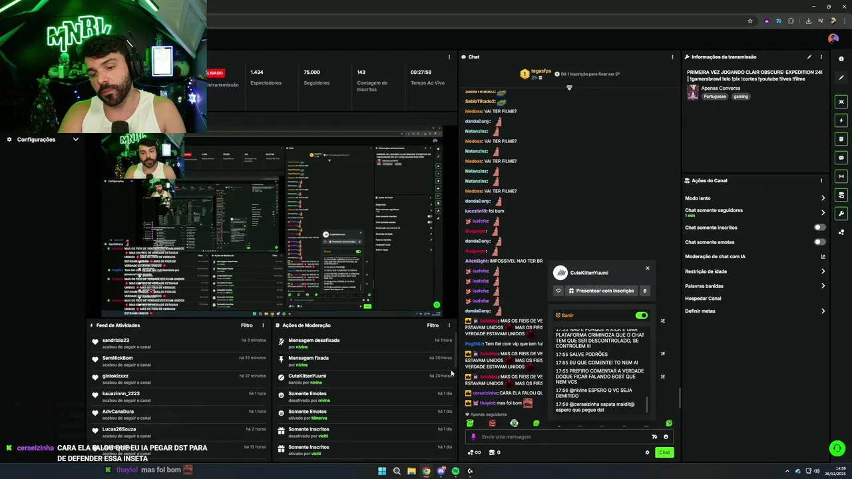Open Informações da transmissão panel options menu
This screenshot has height=479, width=852.
coord(821,57)
